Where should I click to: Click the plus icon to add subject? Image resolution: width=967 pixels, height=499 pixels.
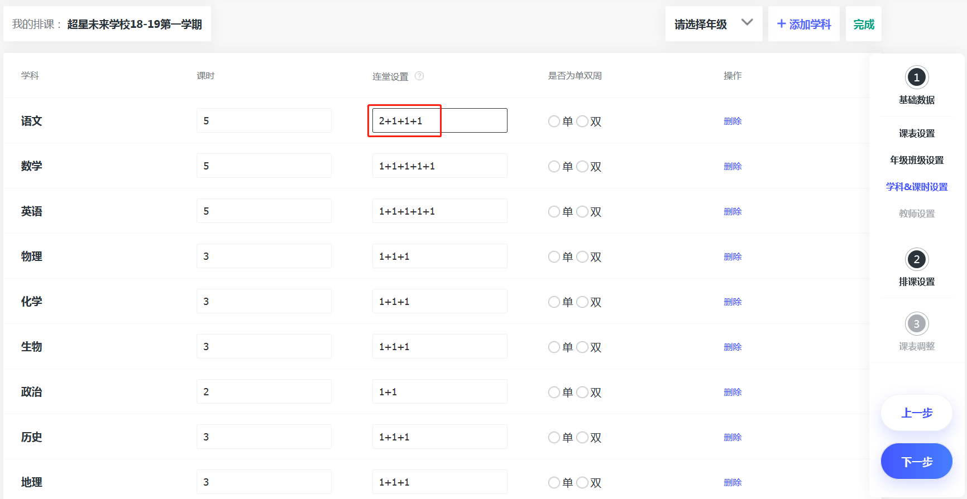[782, 24]
